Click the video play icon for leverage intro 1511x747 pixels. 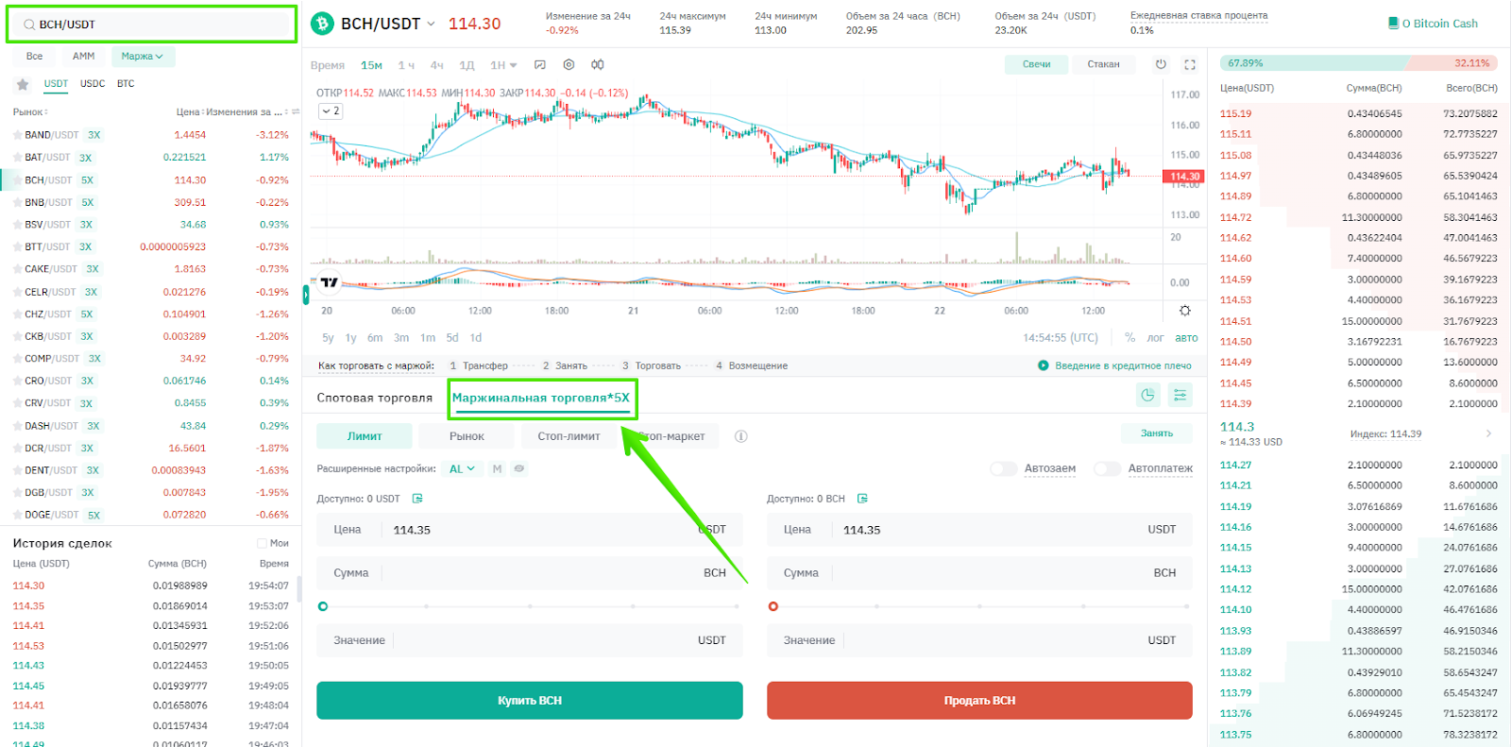coord(1044,365)
